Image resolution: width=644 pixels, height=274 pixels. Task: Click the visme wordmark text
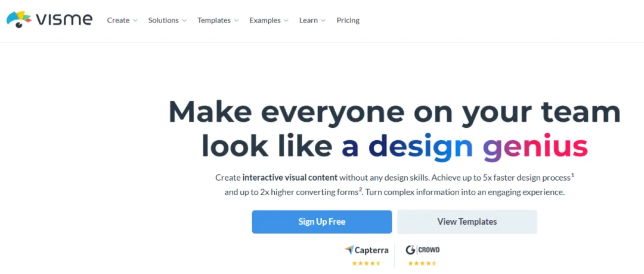pos(64,20)
